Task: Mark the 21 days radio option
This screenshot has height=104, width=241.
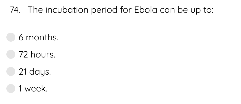Action: (11, 71)
